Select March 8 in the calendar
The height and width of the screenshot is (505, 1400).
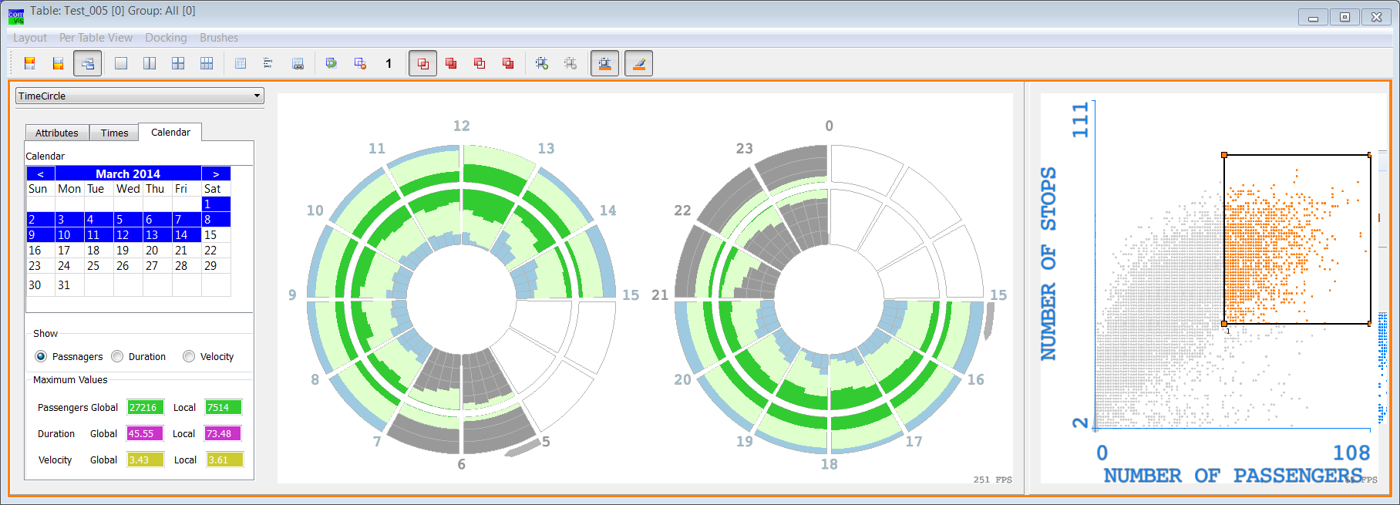216,220
